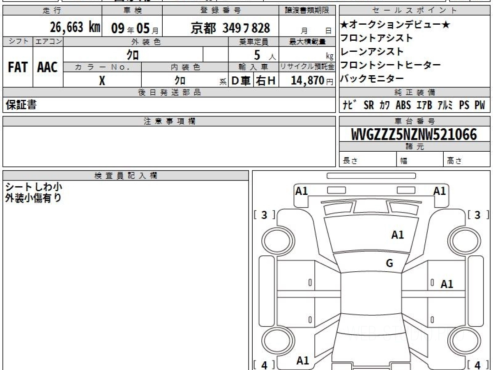Screen dimensions: 493x370
Task: Select the セールスポイント header
Action: [415, 11]
